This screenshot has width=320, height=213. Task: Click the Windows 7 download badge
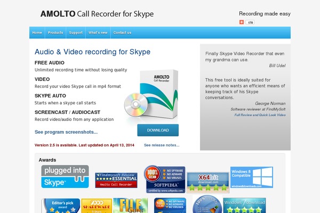click(x=244, y=206)
